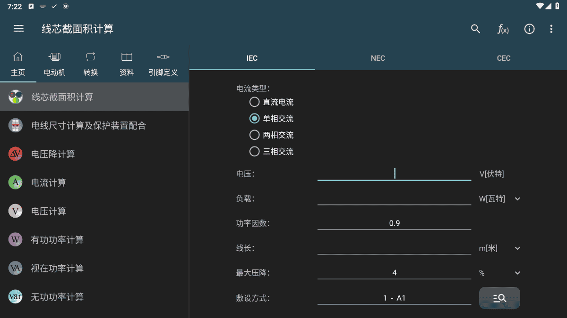Select the 两相交流 radio option
The image size is (567, 318).
[255, 135]
